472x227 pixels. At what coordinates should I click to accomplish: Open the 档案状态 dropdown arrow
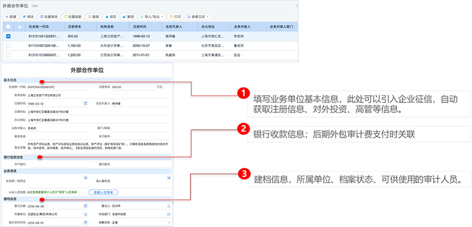tap(169, 222)
